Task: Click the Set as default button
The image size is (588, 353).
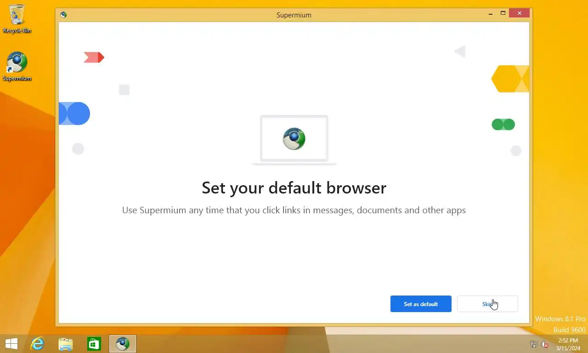Action: (421, 304)
